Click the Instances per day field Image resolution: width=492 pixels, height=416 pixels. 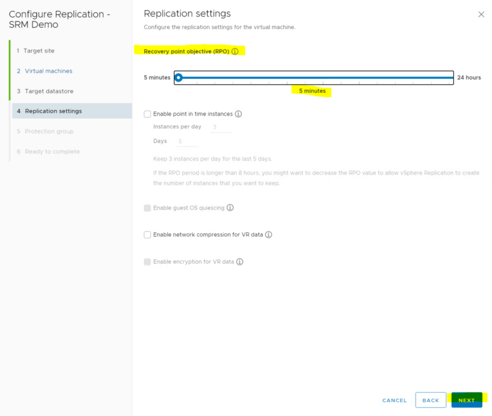tap(221, 127)
